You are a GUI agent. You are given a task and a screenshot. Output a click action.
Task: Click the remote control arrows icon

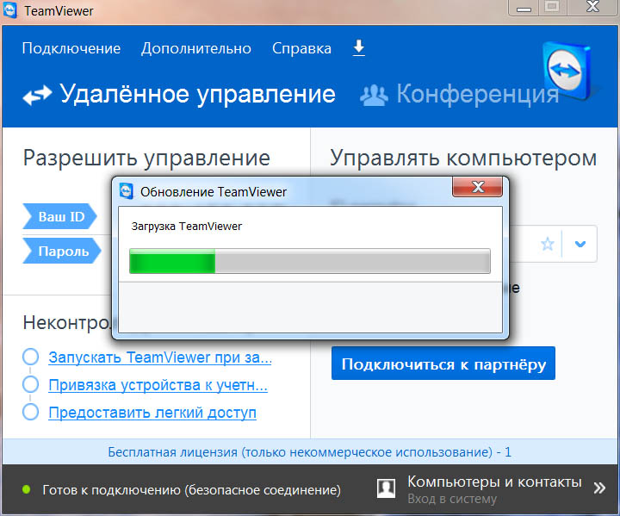(x=37, y=96)
